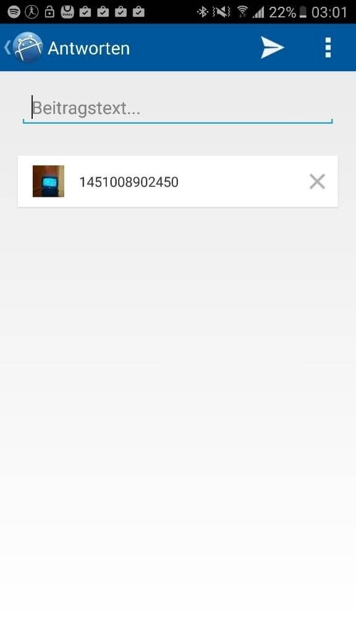Tap the leftmost shopping bag update icon
356x634 pixels.
[85, 12]
